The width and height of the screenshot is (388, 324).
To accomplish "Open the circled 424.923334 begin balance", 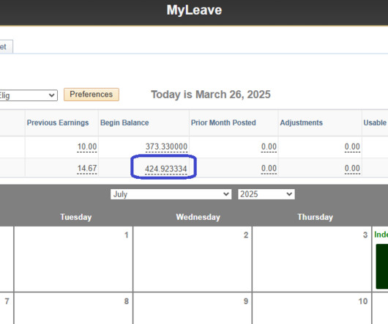I will click(165, 169).
